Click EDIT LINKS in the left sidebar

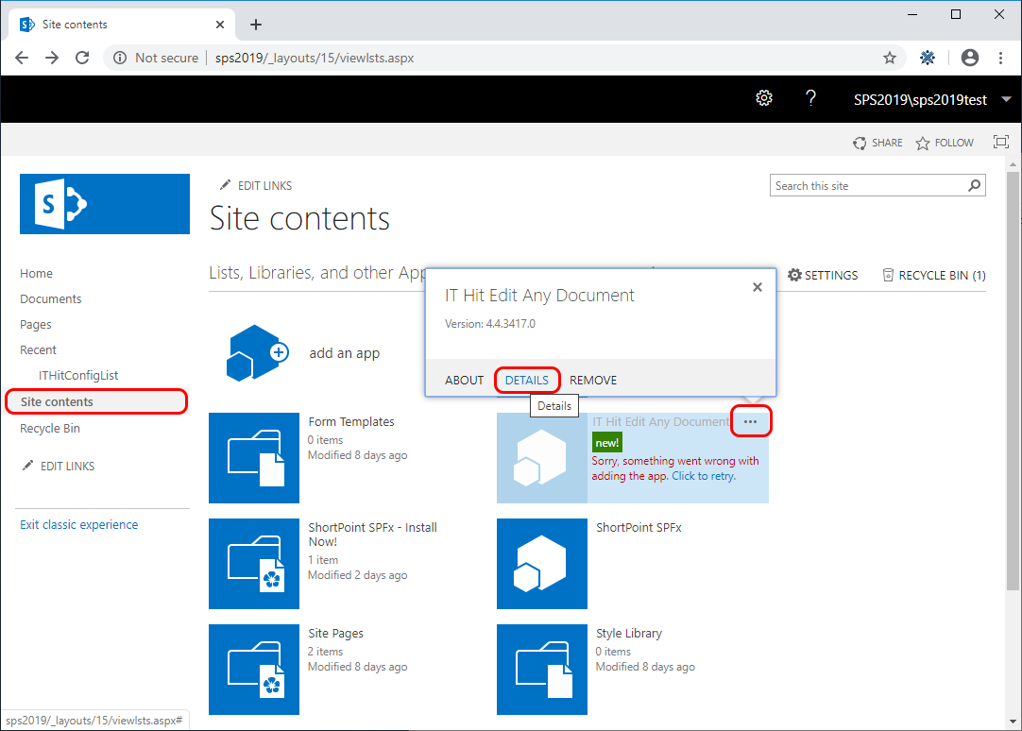[58, 466]
